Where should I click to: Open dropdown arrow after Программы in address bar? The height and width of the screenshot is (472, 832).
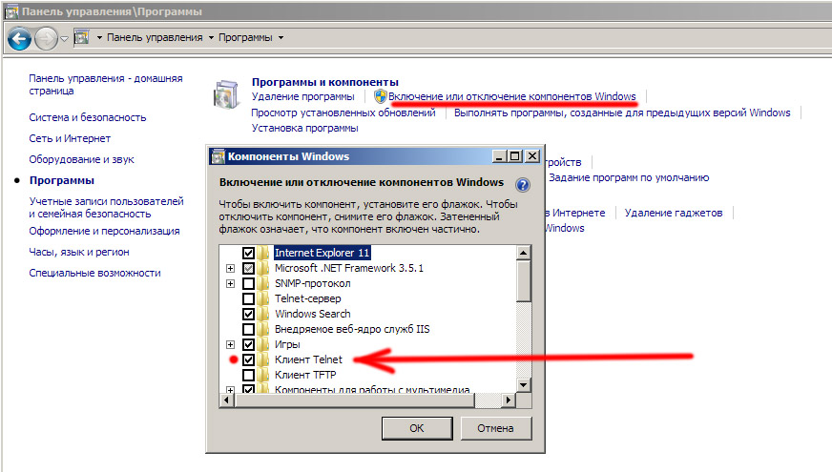click(x=281, y=38)
